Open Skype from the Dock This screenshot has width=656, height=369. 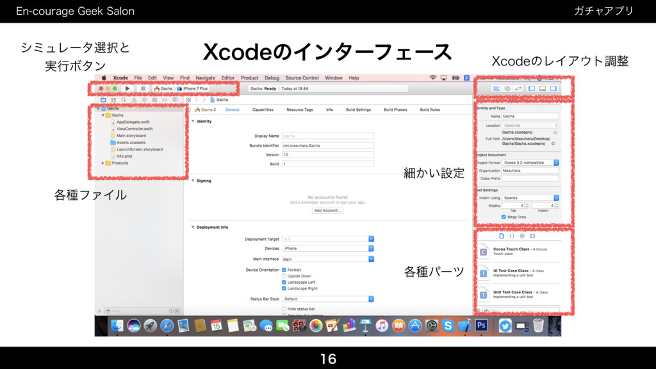pyautogui.click(x=448, y=326)
